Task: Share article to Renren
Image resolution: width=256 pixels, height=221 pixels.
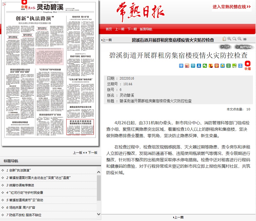Action: pyautogui.click(x=199, y=66)
